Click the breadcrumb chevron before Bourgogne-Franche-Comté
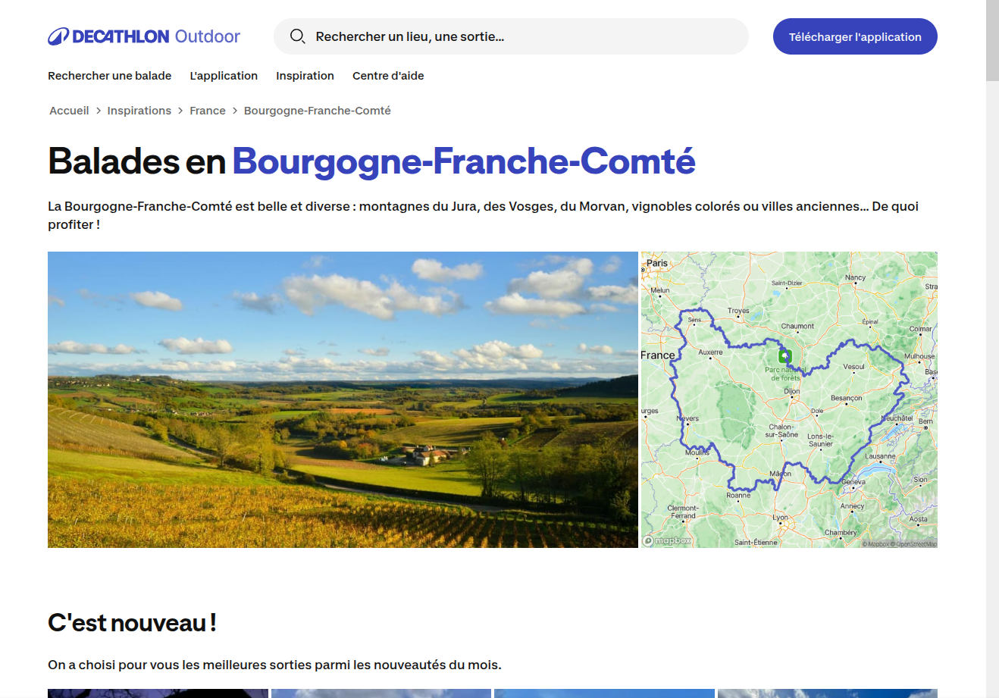Image resolution: width=999 pixels, height=698 pixels. point(235,111)
